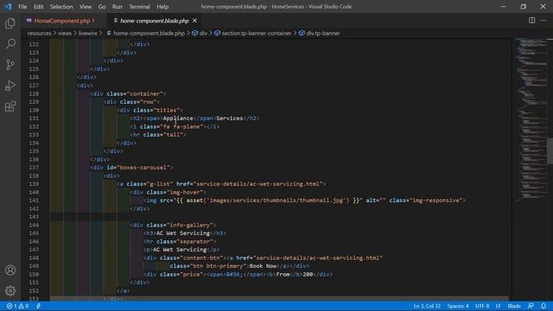
Task: Click the livewire breadcrumb
Action: (x=87, y=33)
